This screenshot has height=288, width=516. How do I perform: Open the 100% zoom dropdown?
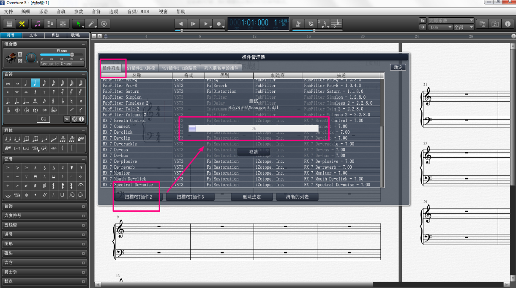coord(440,27)
